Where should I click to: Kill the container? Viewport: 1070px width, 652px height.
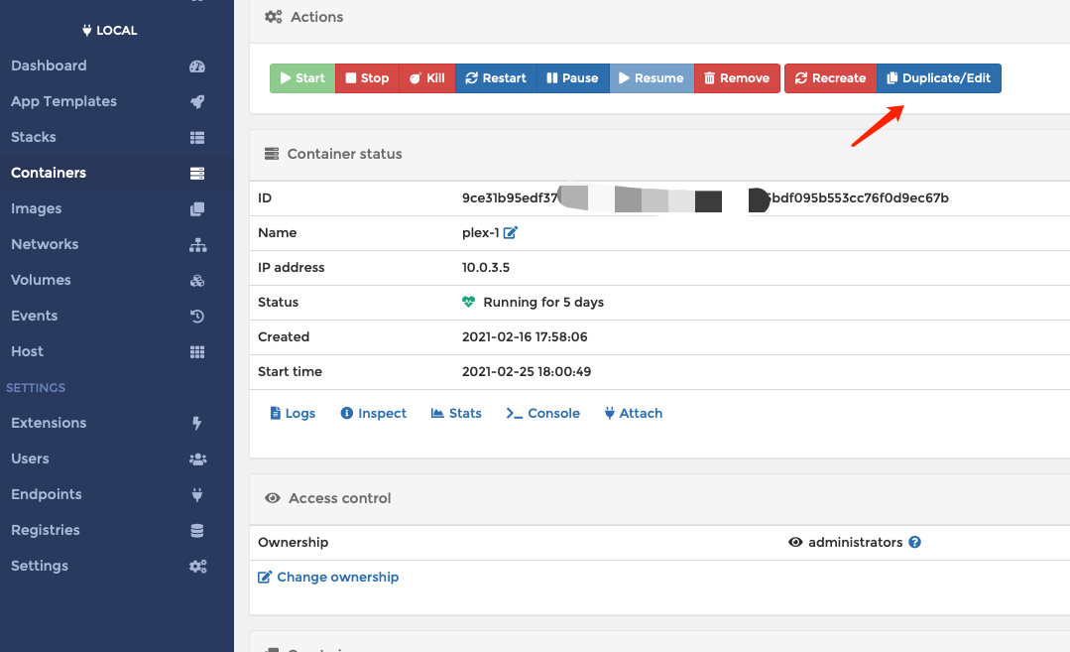coord(427,77)
